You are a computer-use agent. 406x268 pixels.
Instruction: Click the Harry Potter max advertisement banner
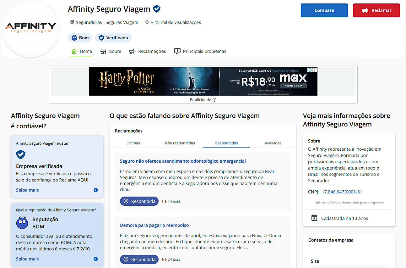[203, 81]
